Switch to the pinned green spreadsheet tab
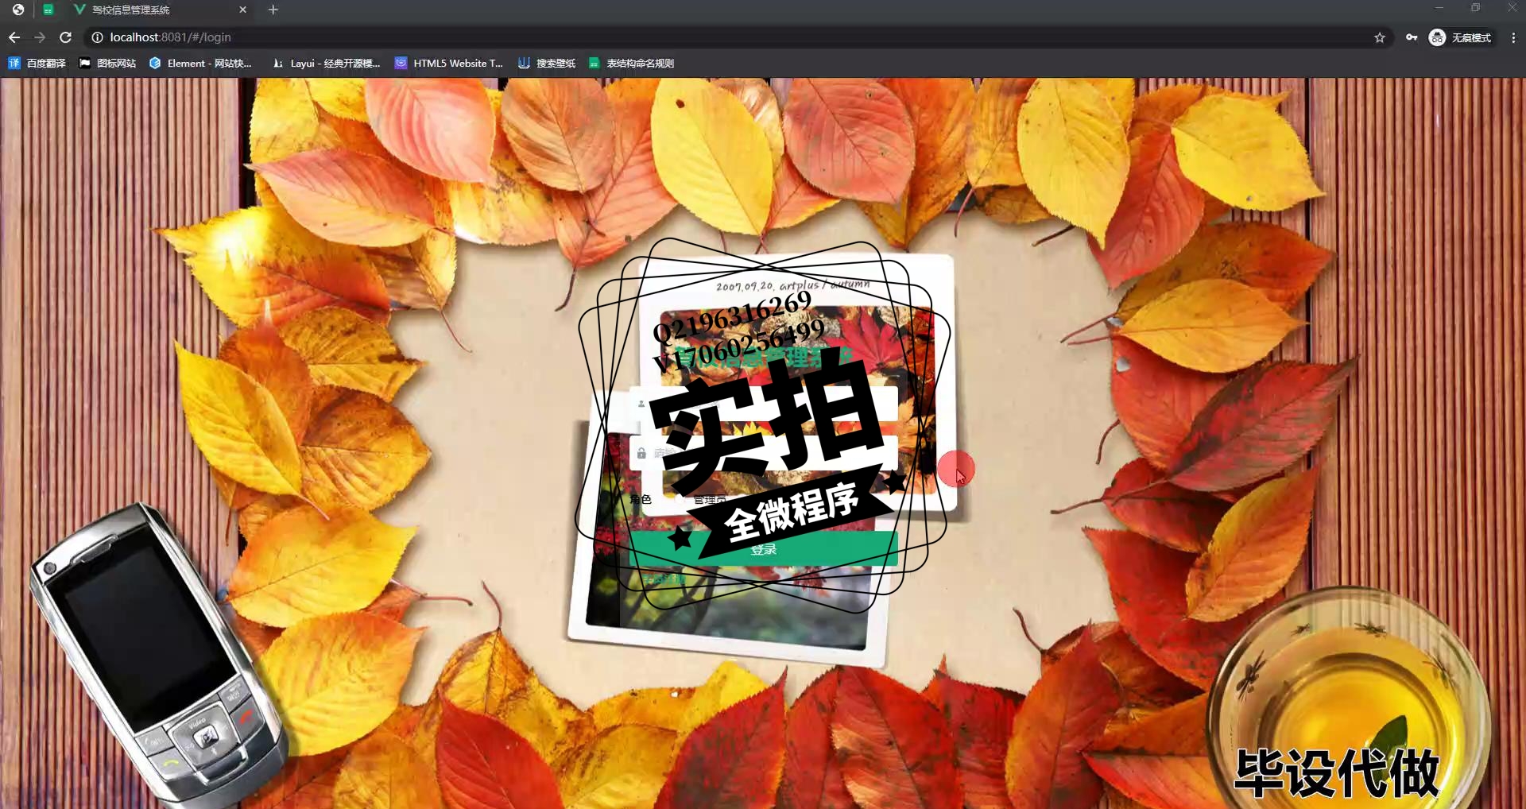The height and width of the screenshot is (809, 1526). pos(48,10)
